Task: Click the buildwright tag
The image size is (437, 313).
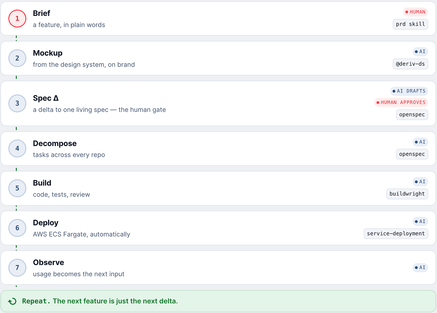Action: (407, 194)
